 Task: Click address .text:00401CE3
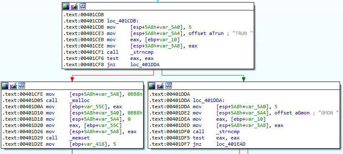coord(83,33)
